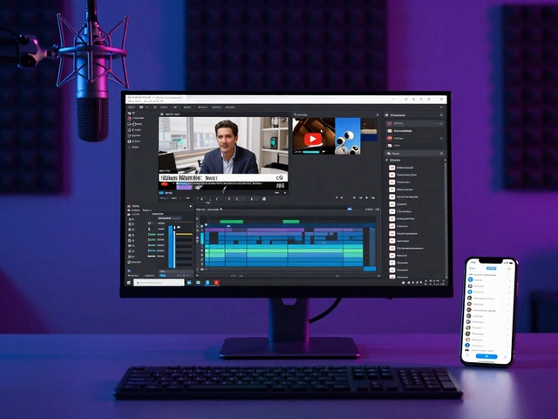Open the light-blue round icon on the taskbar

208,283
